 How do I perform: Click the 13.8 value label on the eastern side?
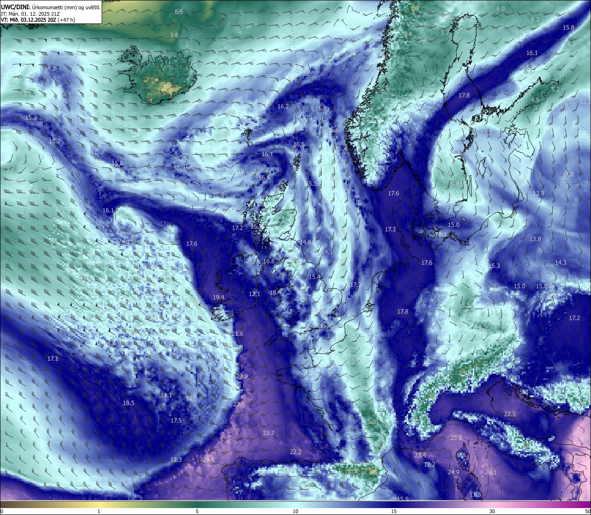coord(535,239)
